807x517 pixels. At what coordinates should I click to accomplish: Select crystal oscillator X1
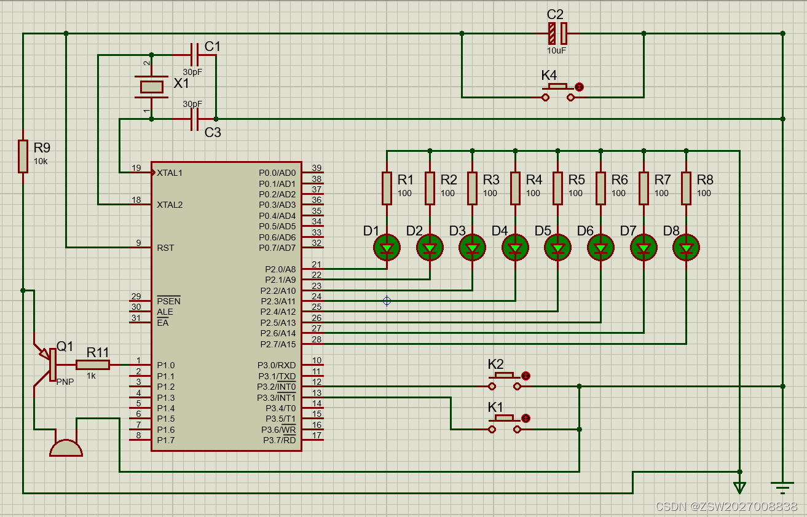pos(151,87)
